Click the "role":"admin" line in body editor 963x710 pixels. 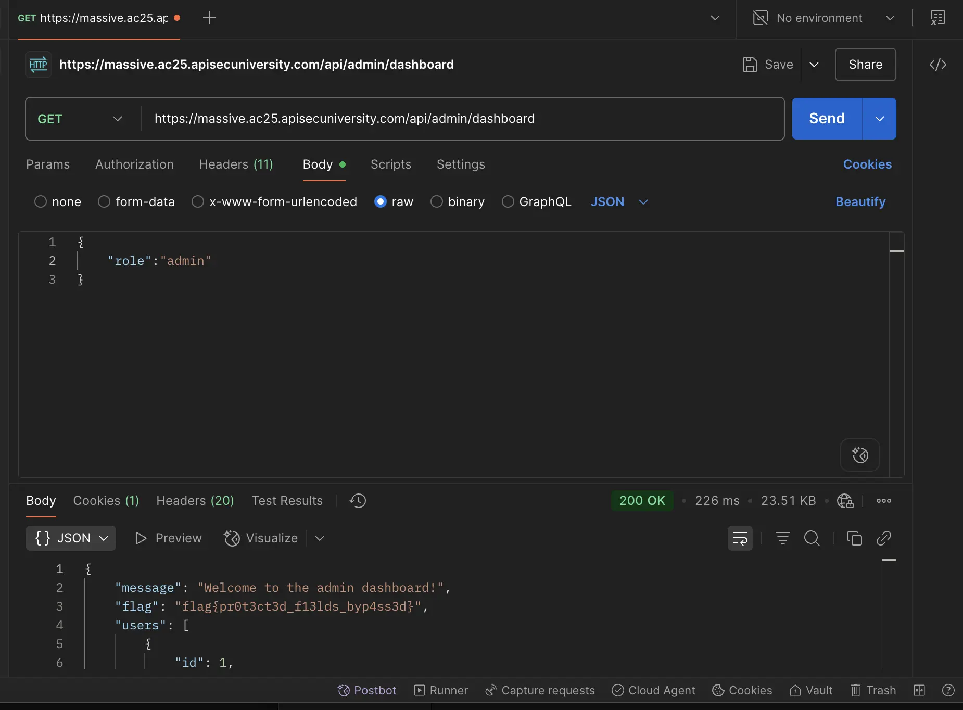click(159, 261)
